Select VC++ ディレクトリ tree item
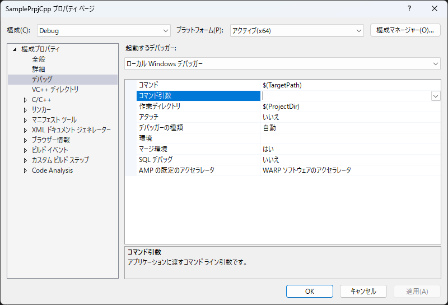This screenshot has height=305, width=448. 55,90
